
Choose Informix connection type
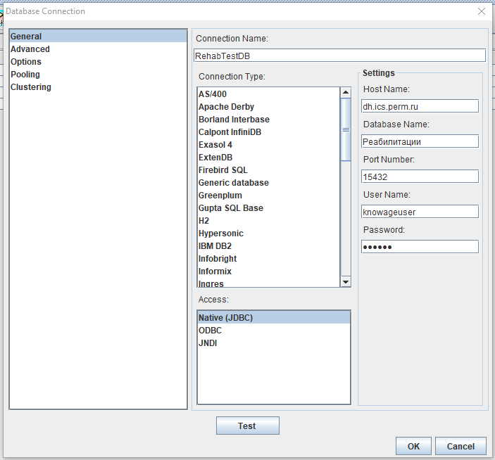coord(269,271)
